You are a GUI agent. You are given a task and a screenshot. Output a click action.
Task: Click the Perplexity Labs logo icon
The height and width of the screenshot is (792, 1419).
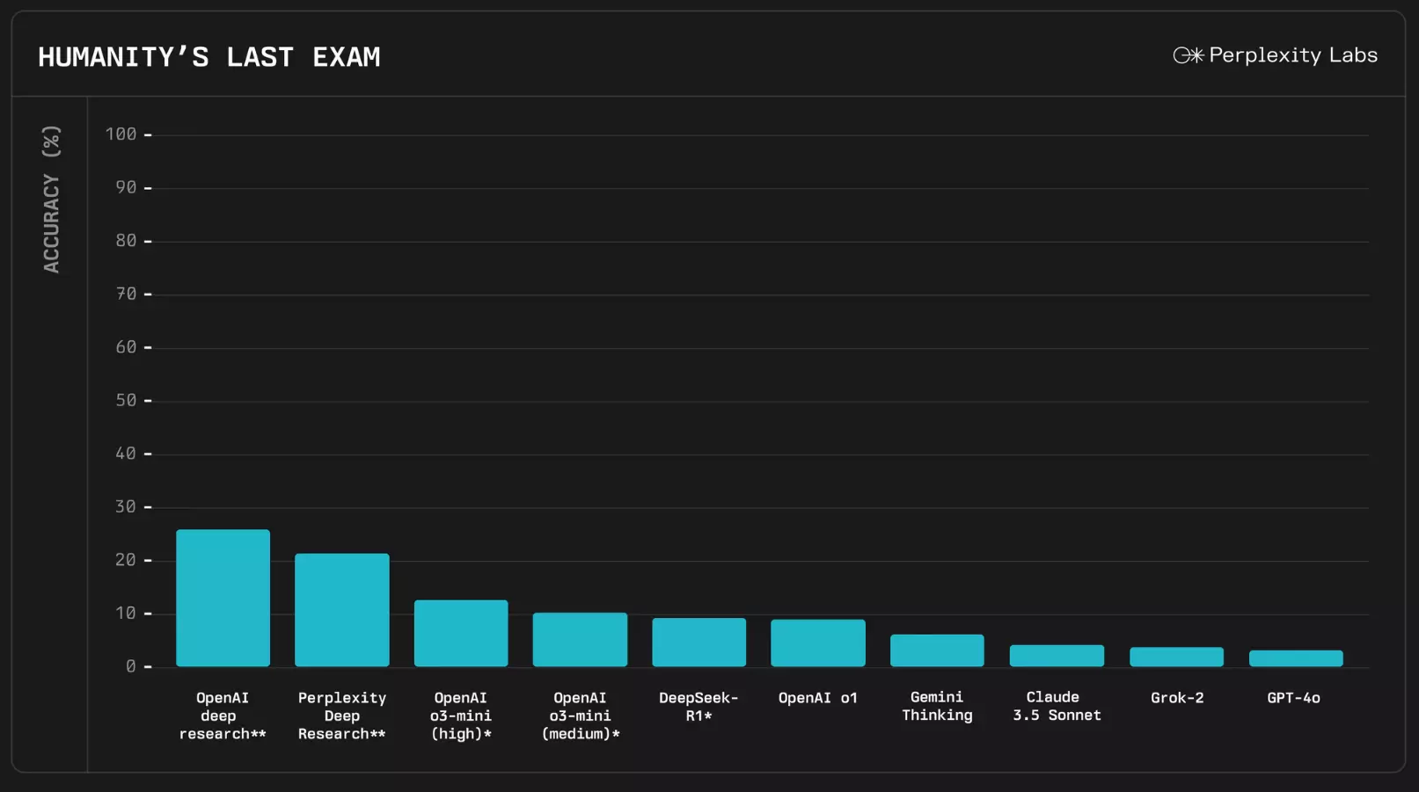[x=1189, y=55]
